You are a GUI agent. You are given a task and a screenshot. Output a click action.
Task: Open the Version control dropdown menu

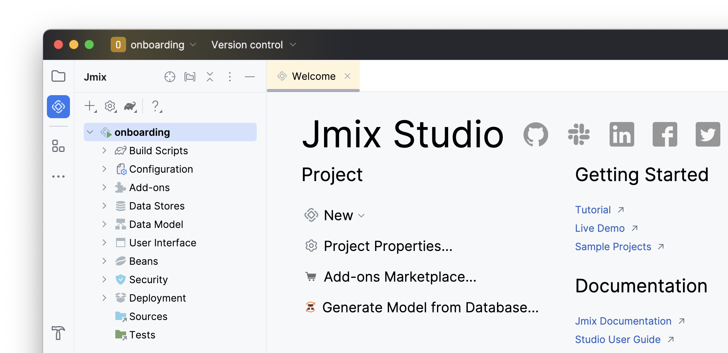[254, 45]
